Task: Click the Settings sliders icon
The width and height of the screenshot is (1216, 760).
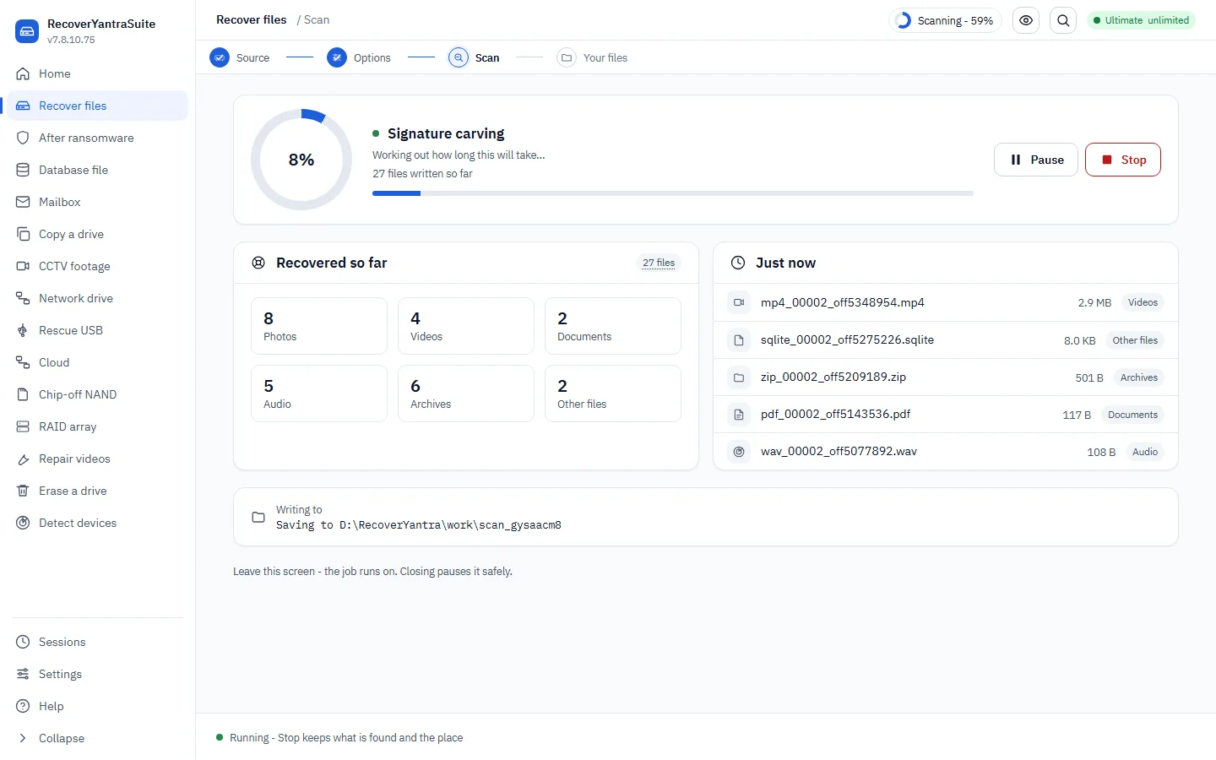Action: [x=23, y=674]
